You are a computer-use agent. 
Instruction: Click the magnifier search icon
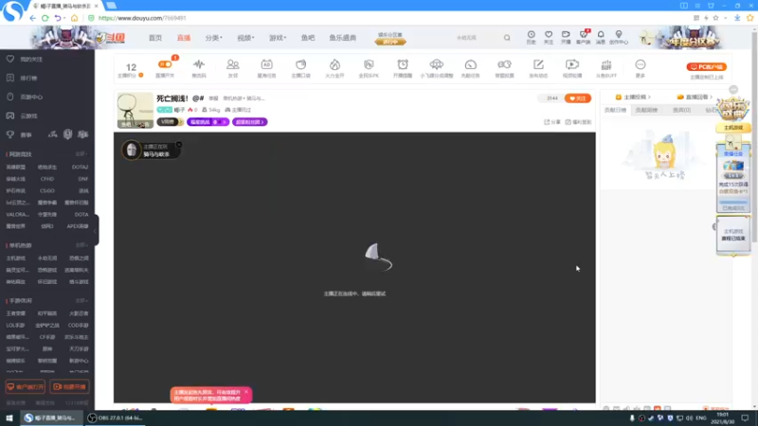pos(507,38)
